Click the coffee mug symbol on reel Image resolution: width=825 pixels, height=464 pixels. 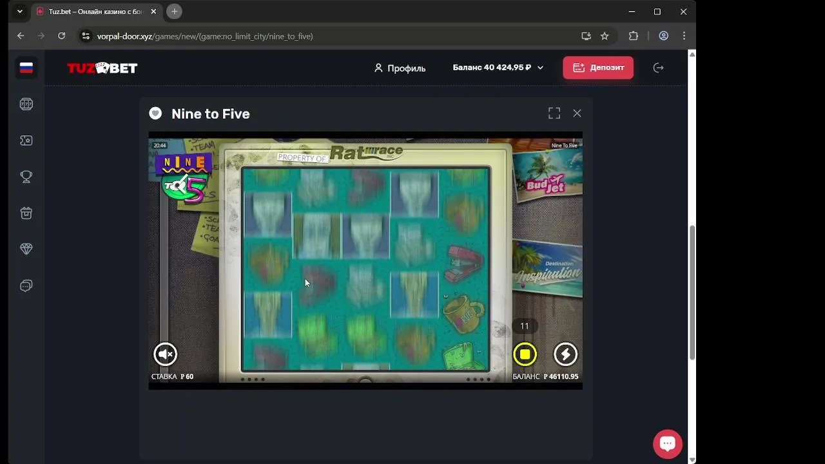coord(464,313)
